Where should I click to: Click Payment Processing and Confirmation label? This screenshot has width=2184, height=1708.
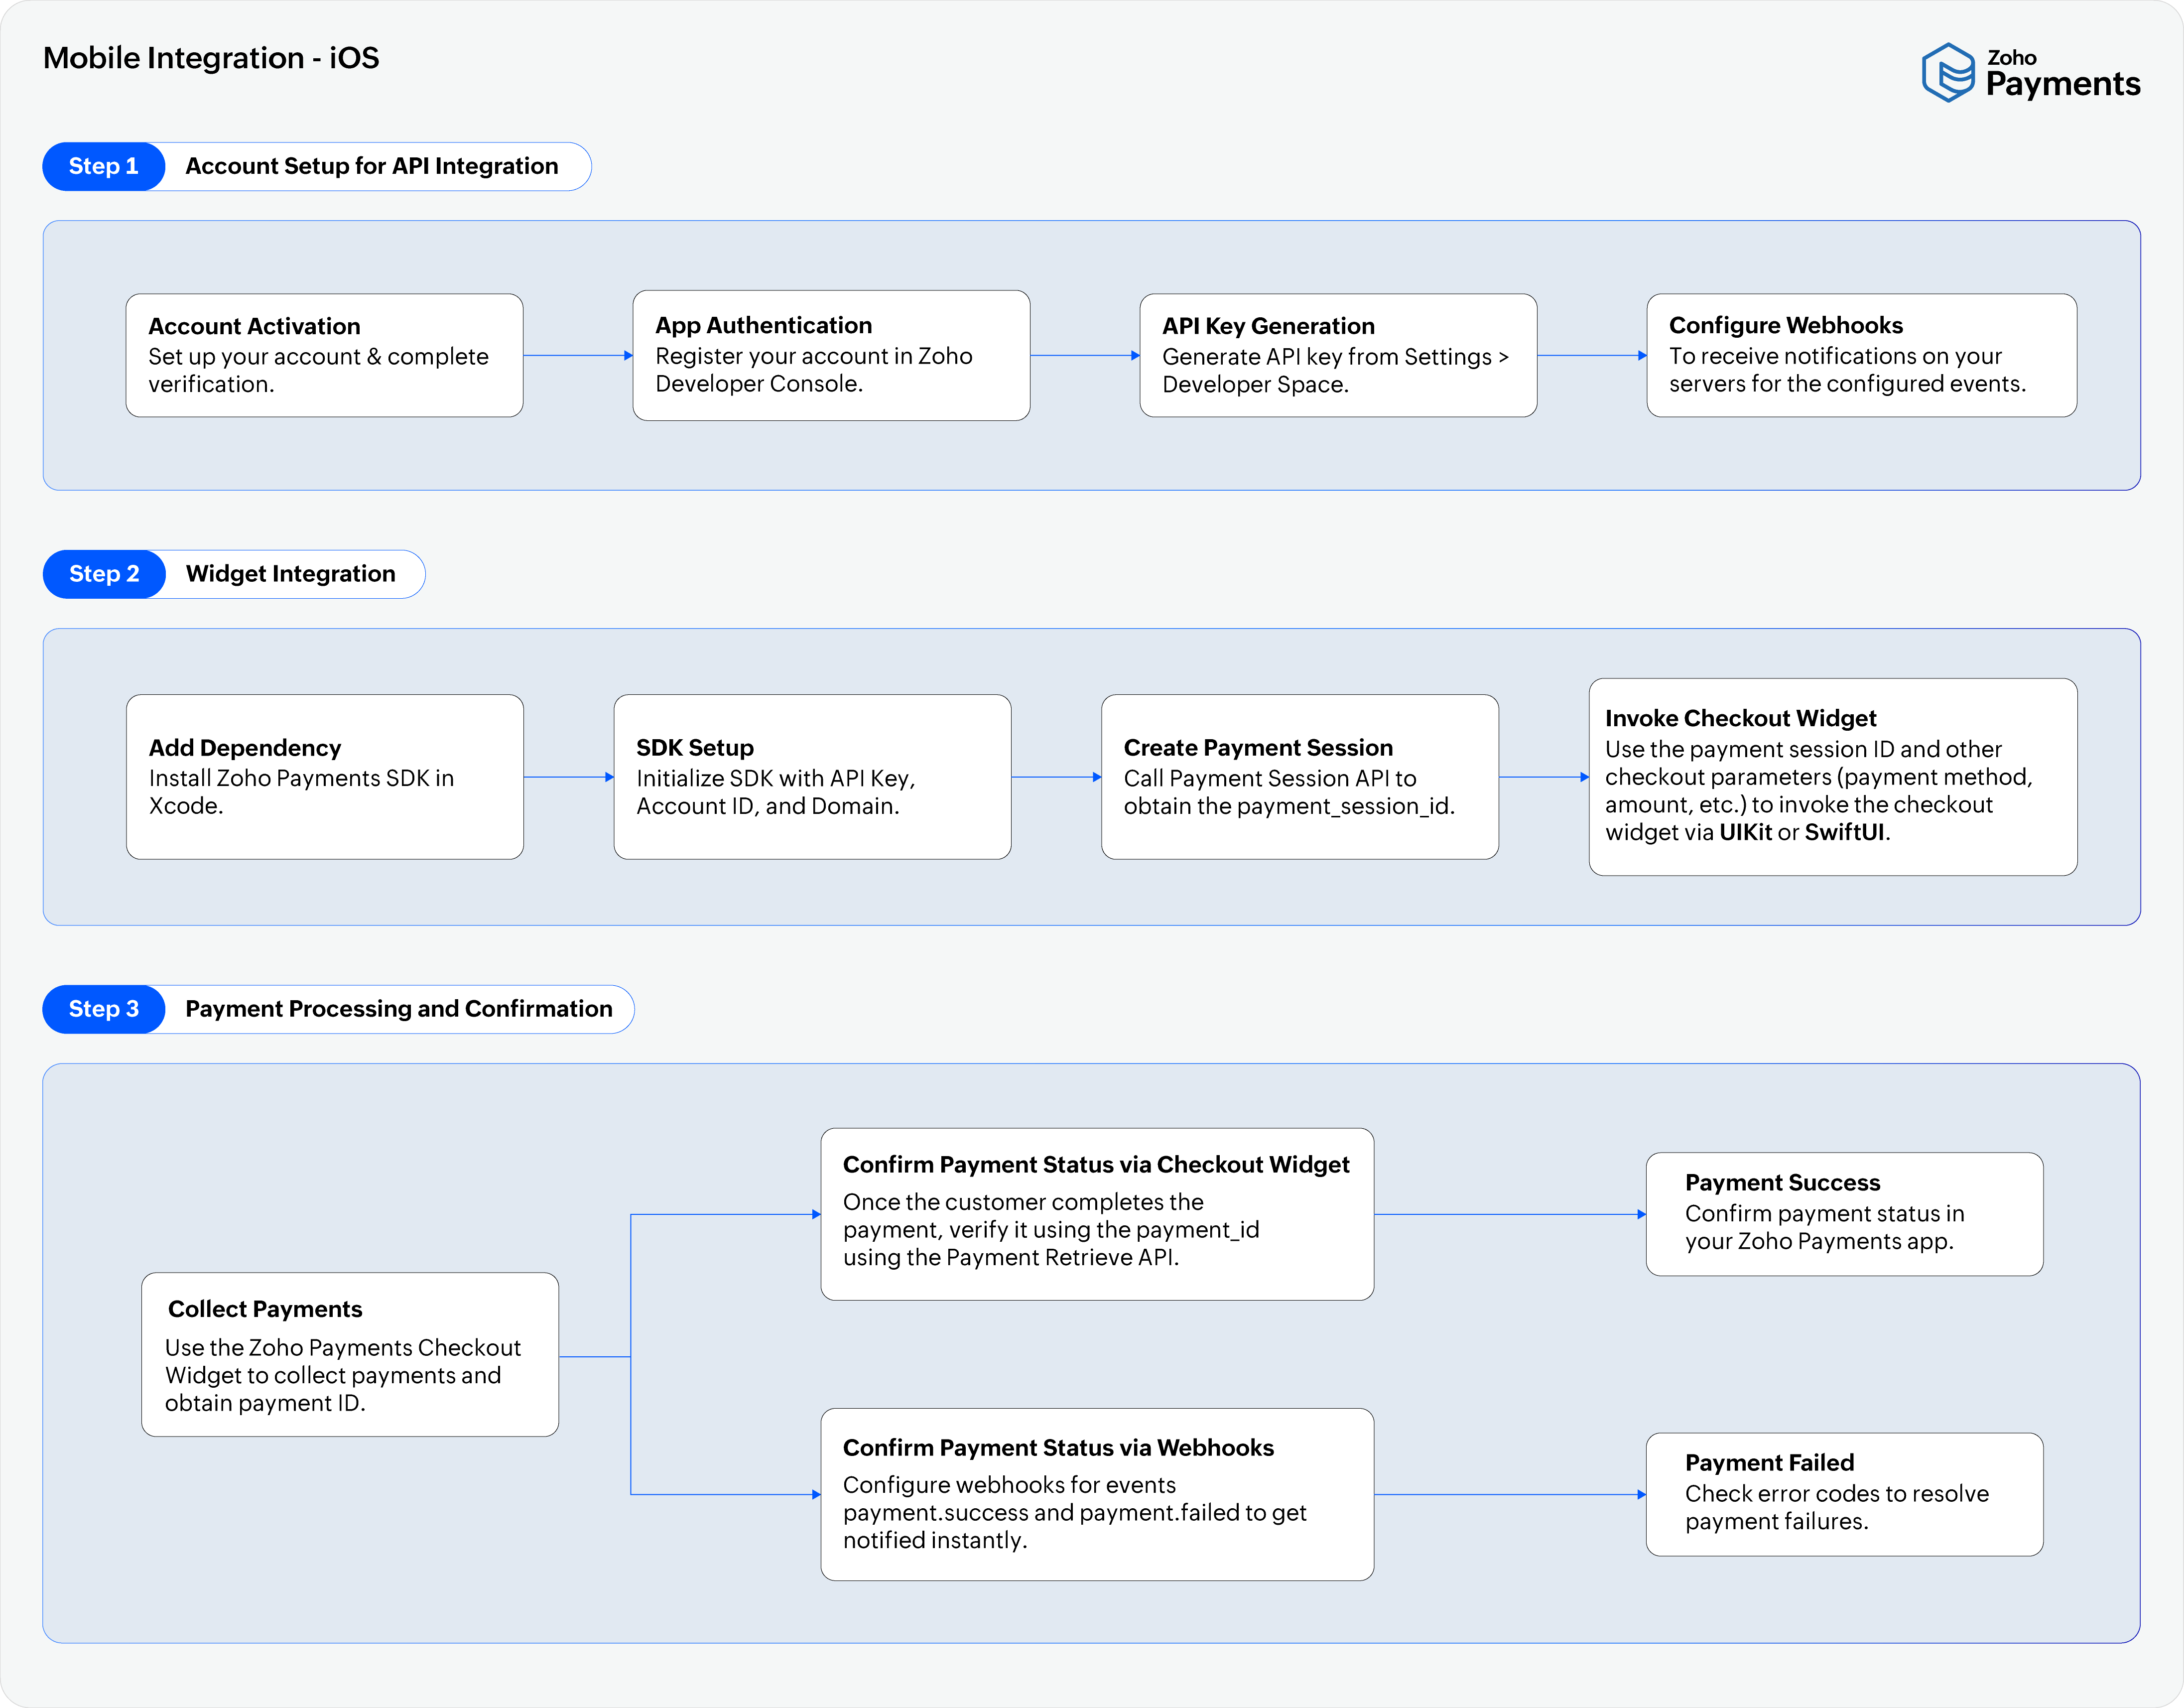click(x=399, y=1009)
